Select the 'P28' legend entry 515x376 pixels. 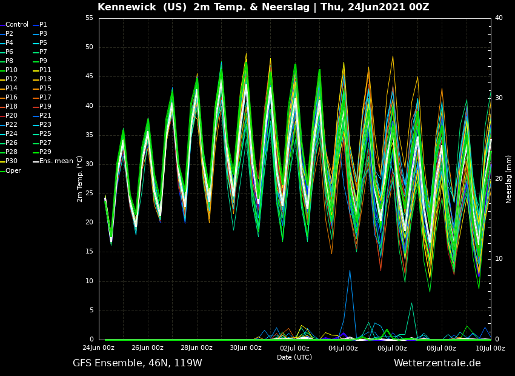[9, 152]
